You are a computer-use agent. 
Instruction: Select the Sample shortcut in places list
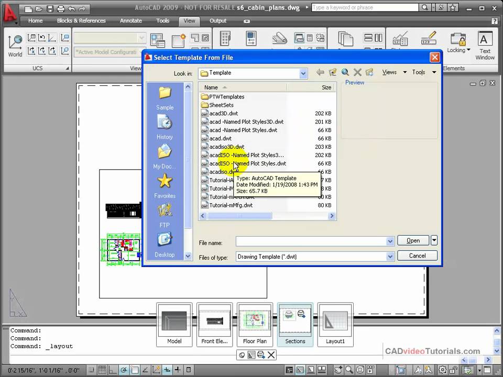click(165, 98)
